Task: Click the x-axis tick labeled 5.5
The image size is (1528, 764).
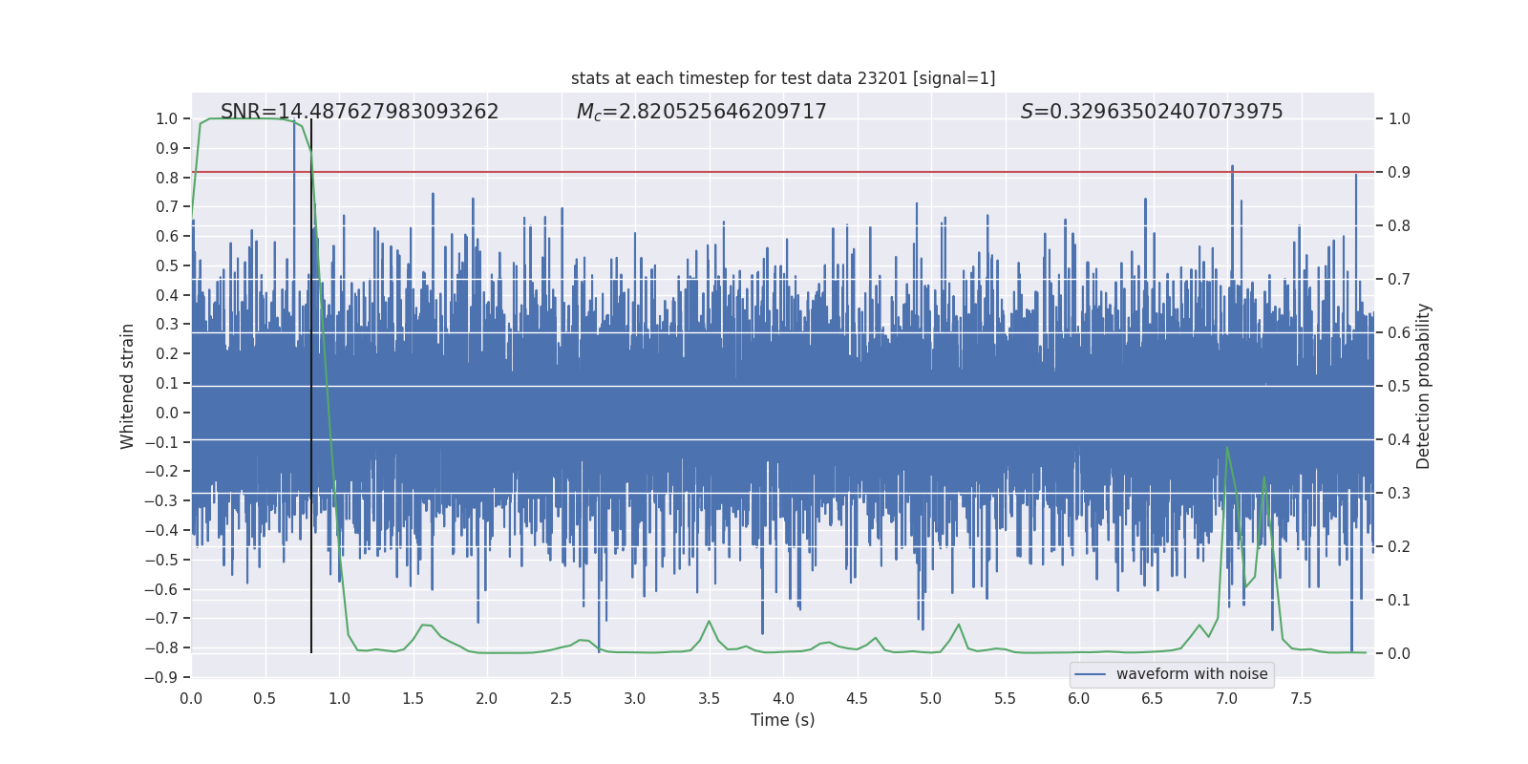Action: [1005, 698]
